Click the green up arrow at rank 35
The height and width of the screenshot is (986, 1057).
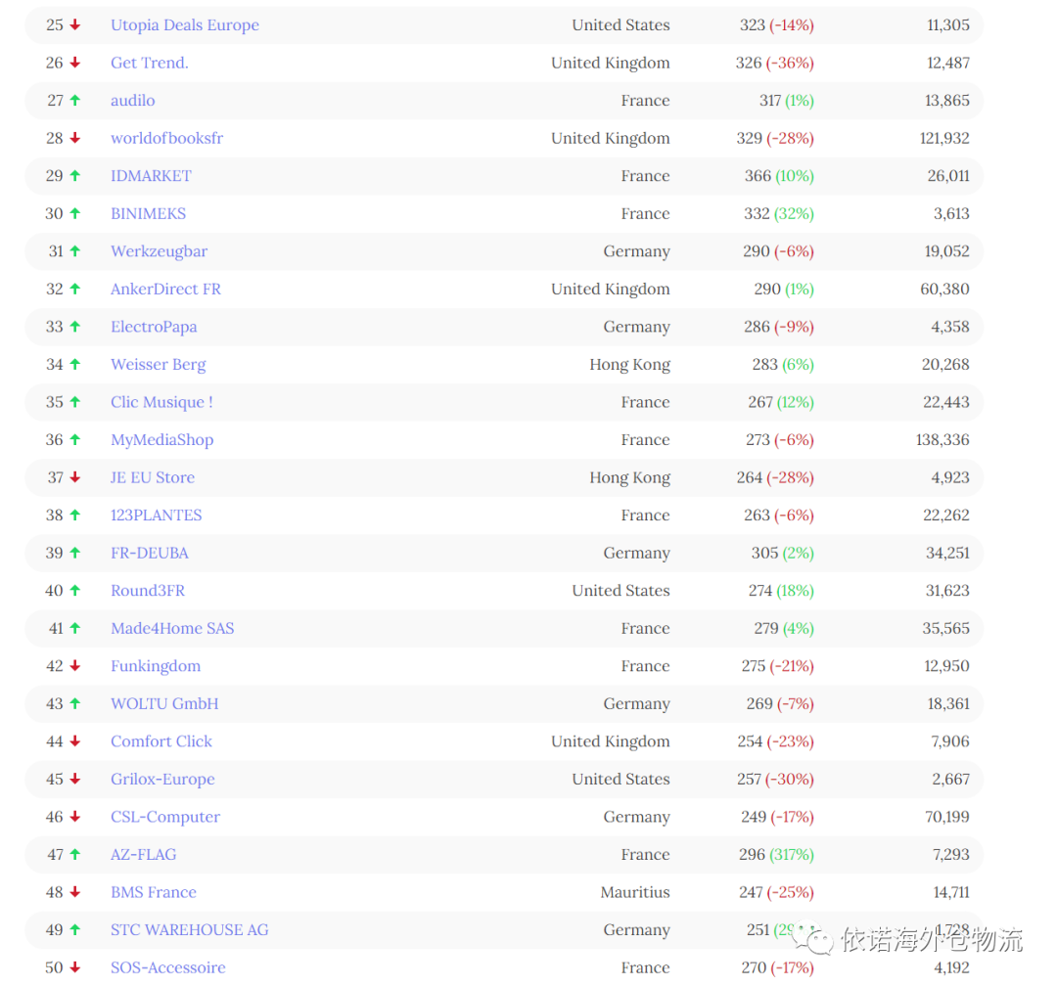74,402
